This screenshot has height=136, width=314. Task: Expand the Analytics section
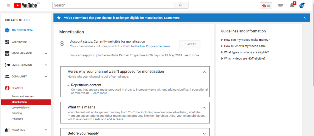tap(46, 130)
